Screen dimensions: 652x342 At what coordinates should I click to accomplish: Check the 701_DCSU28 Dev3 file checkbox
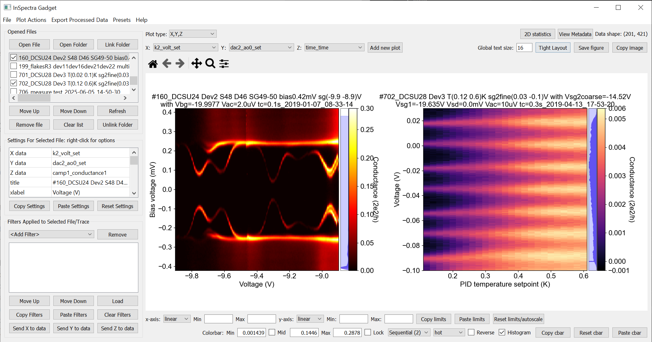(x=14, y=75)
